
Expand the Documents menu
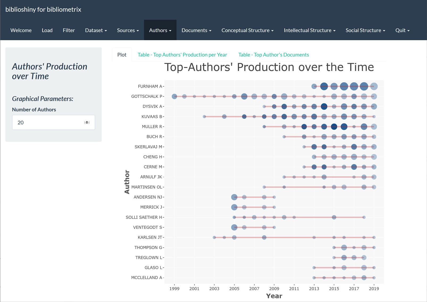coord(196,30)
